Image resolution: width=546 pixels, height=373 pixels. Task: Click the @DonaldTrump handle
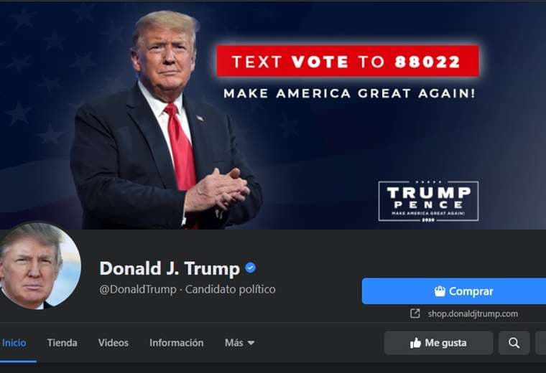138,289
